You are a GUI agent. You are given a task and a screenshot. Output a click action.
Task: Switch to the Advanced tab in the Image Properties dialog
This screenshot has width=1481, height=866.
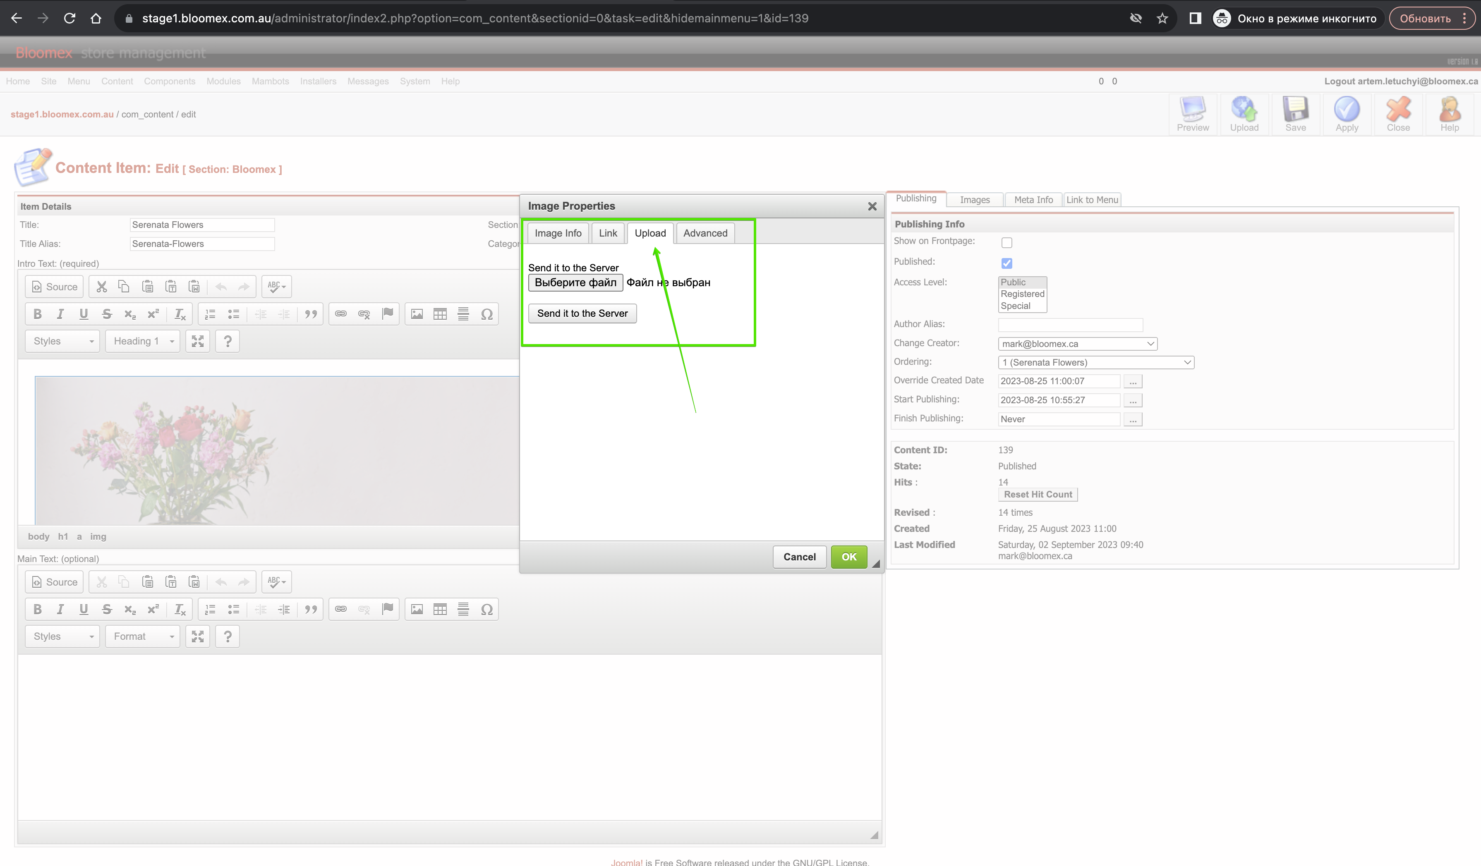pyautogui.click(x=705, y=233)
